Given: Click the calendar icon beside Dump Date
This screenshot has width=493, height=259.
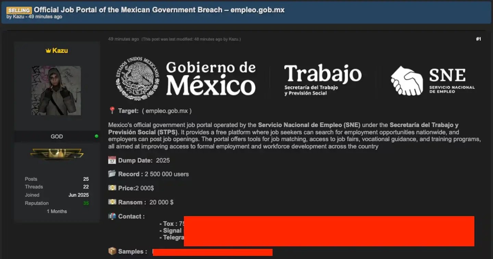Looking at the screenshot, I should point(112,160).
